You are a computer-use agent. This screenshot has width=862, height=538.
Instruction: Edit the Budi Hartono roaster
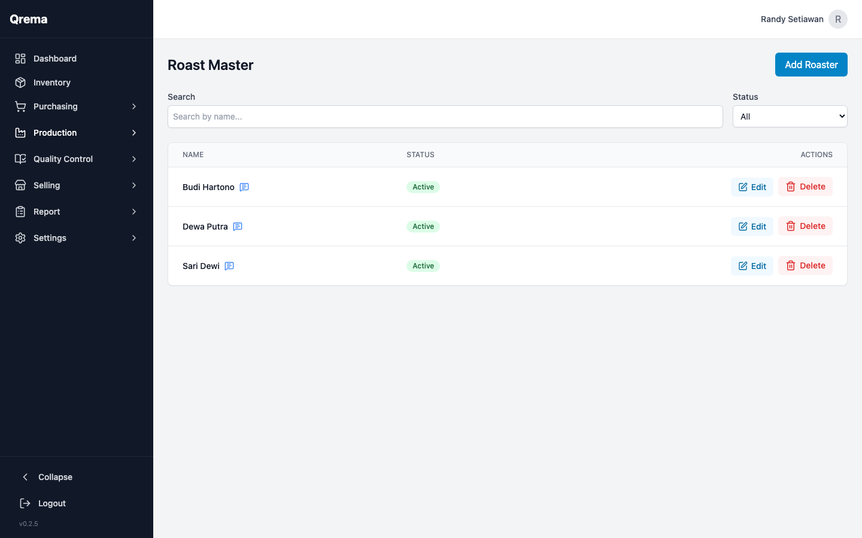coord(752,187)
